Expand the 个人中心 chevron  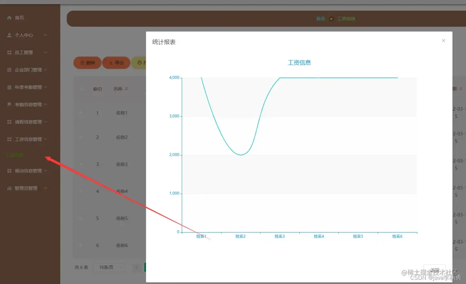coord(45,35)
